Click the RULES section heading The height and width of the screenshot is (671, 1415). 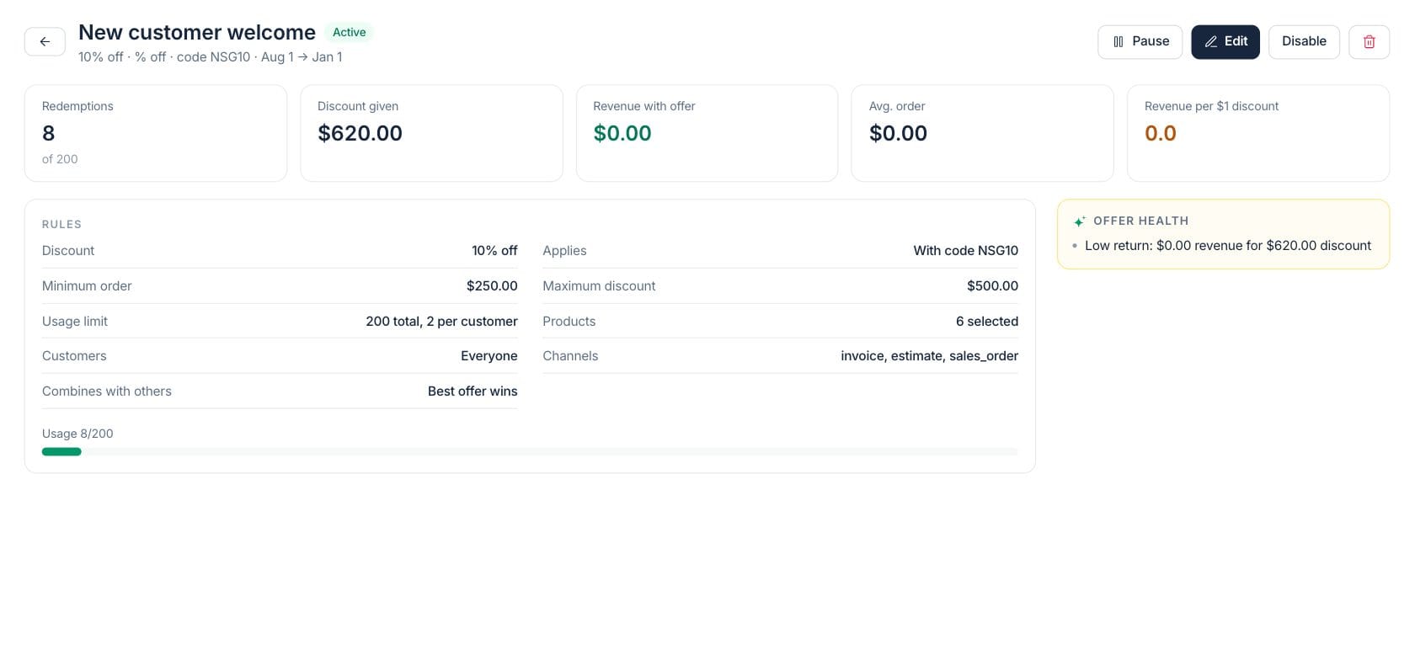[62, 225]
